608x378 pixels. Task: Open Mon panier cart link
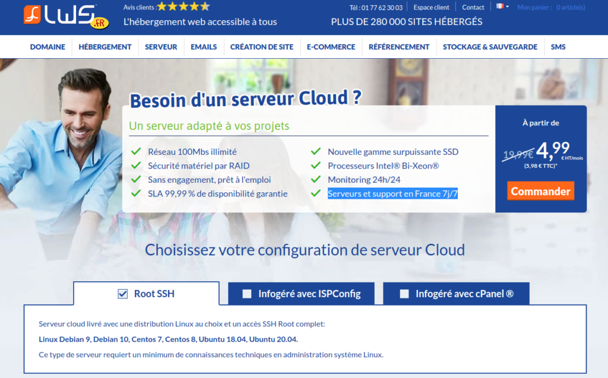point(551,7)
